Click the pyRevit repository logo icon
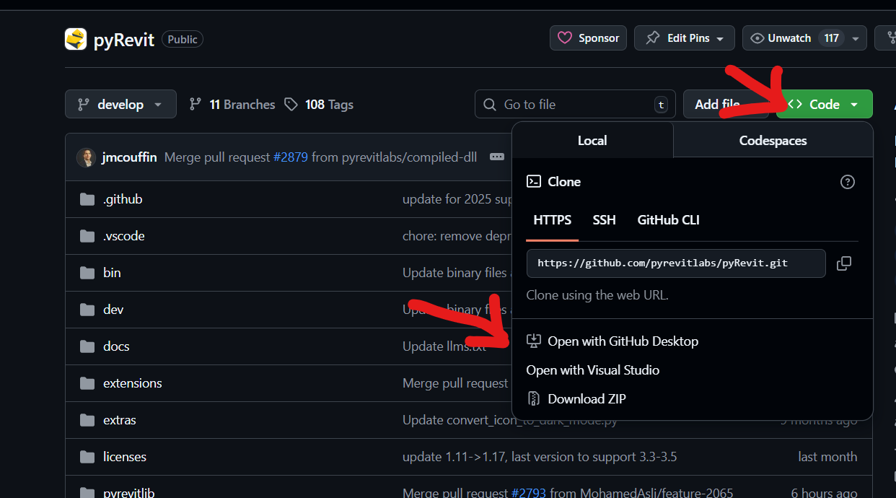 (x=76, y=39)
